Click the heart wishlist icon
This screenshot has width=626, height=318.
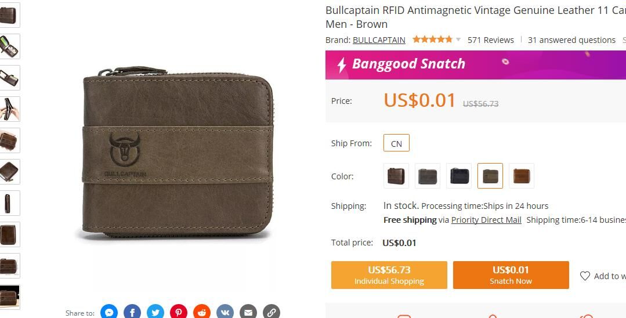click(x=585, y=276)
